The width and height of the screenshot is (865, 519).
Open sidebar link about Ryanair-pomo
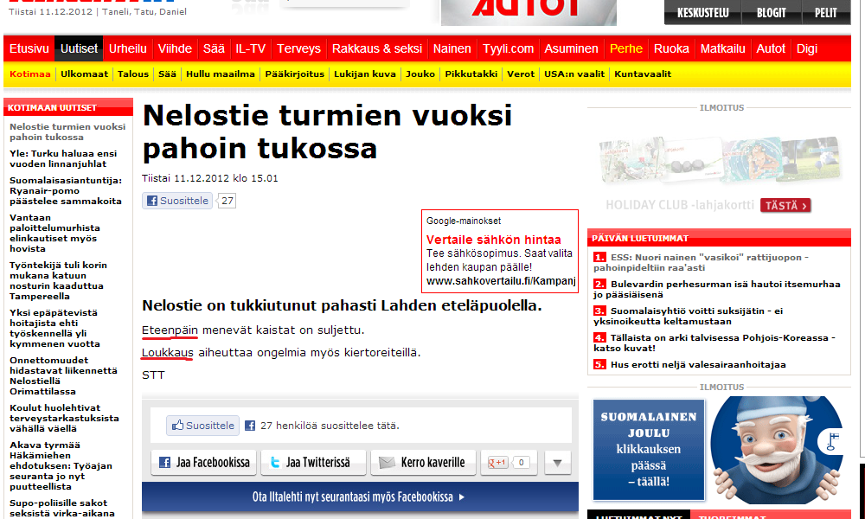pyautogui.click(x=66, y=191)
